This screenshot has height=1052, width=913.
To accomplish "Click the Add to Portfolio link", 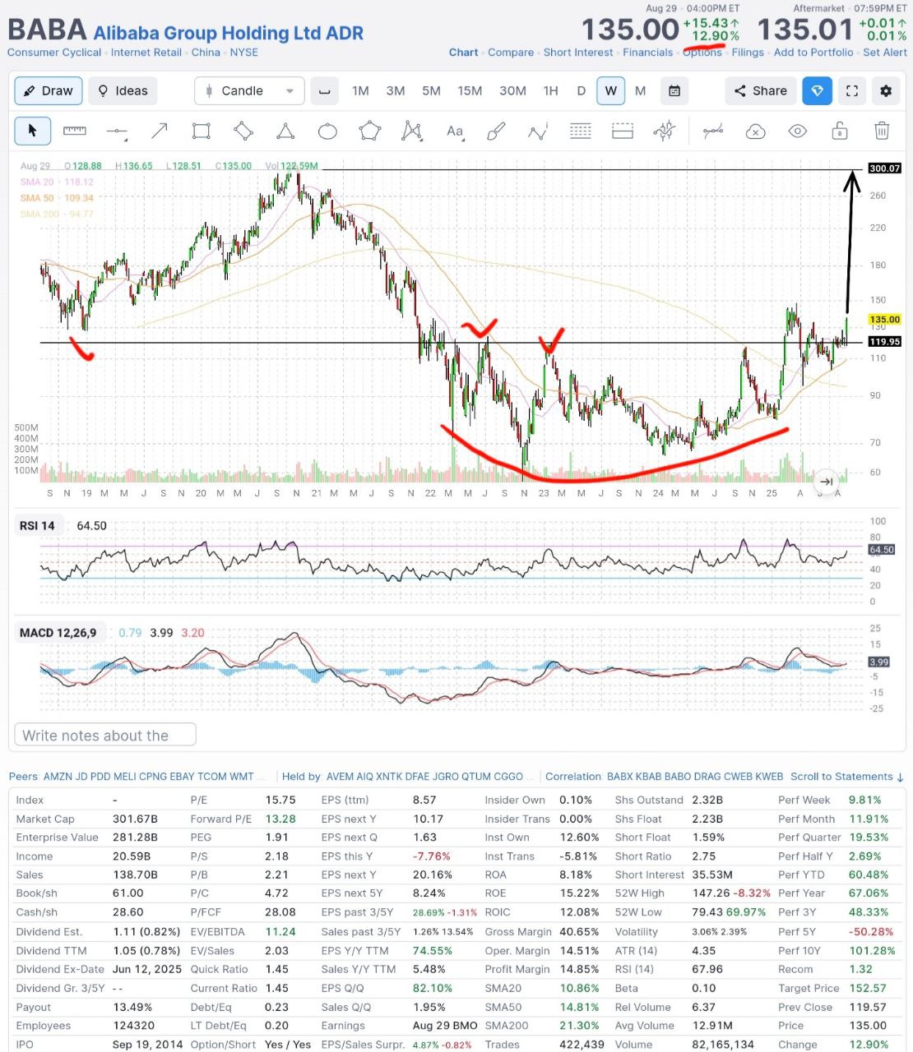I will pyautogui.click(x=813, y=53).
